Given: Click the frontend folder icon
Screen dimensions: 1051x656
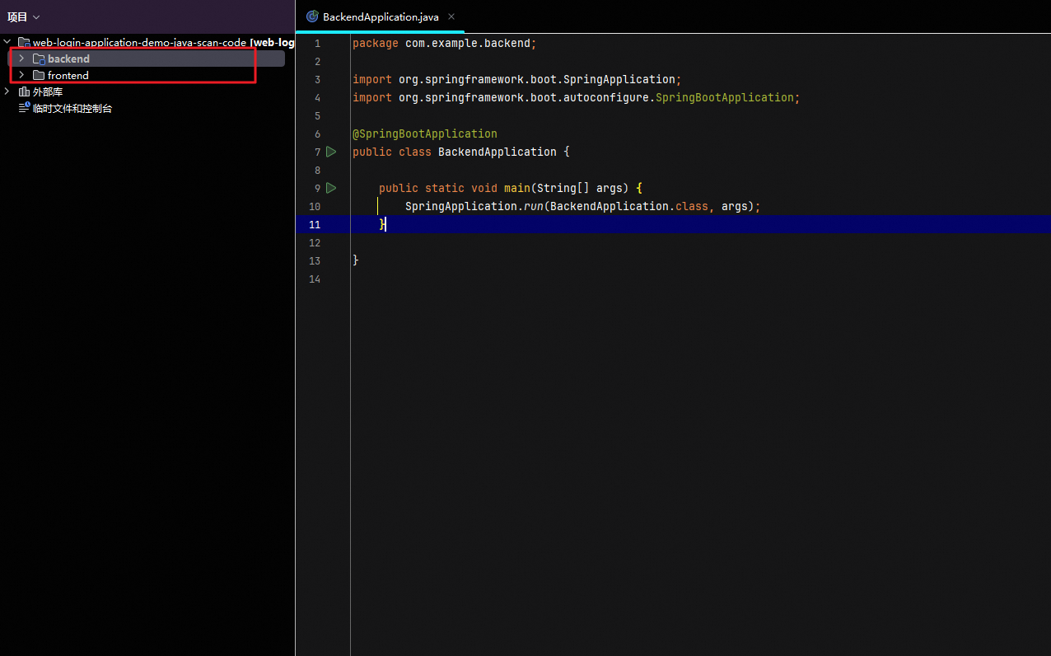Looking at the screenshot, I should pyautogui.click(x=39, y=75).
